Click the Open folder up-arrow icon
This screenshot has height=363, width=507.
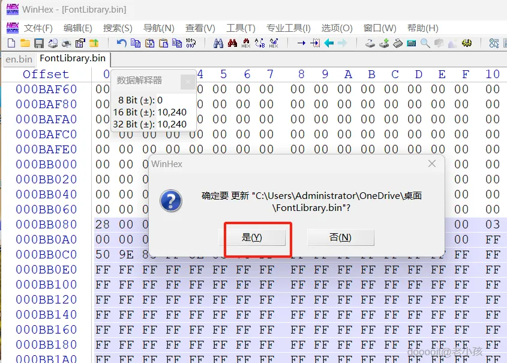(x=94, y=43)
